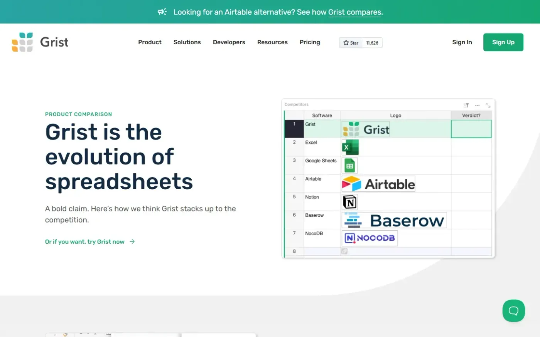The height and width of the screenshot is (337, 540).
Task: Select row number 1 in the table
Action: click(294, 129)
